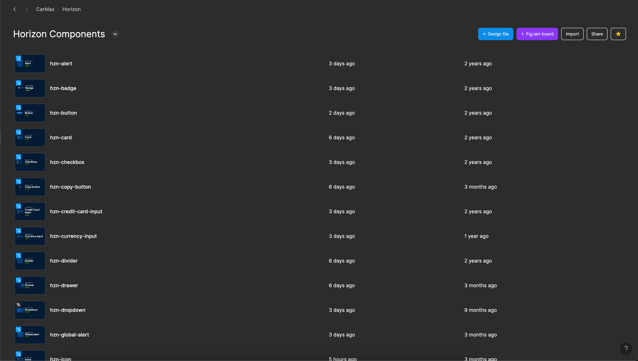Open the hzn-button file thumbnail
Viewport: 638px width, 361px height.
point(30,113)
